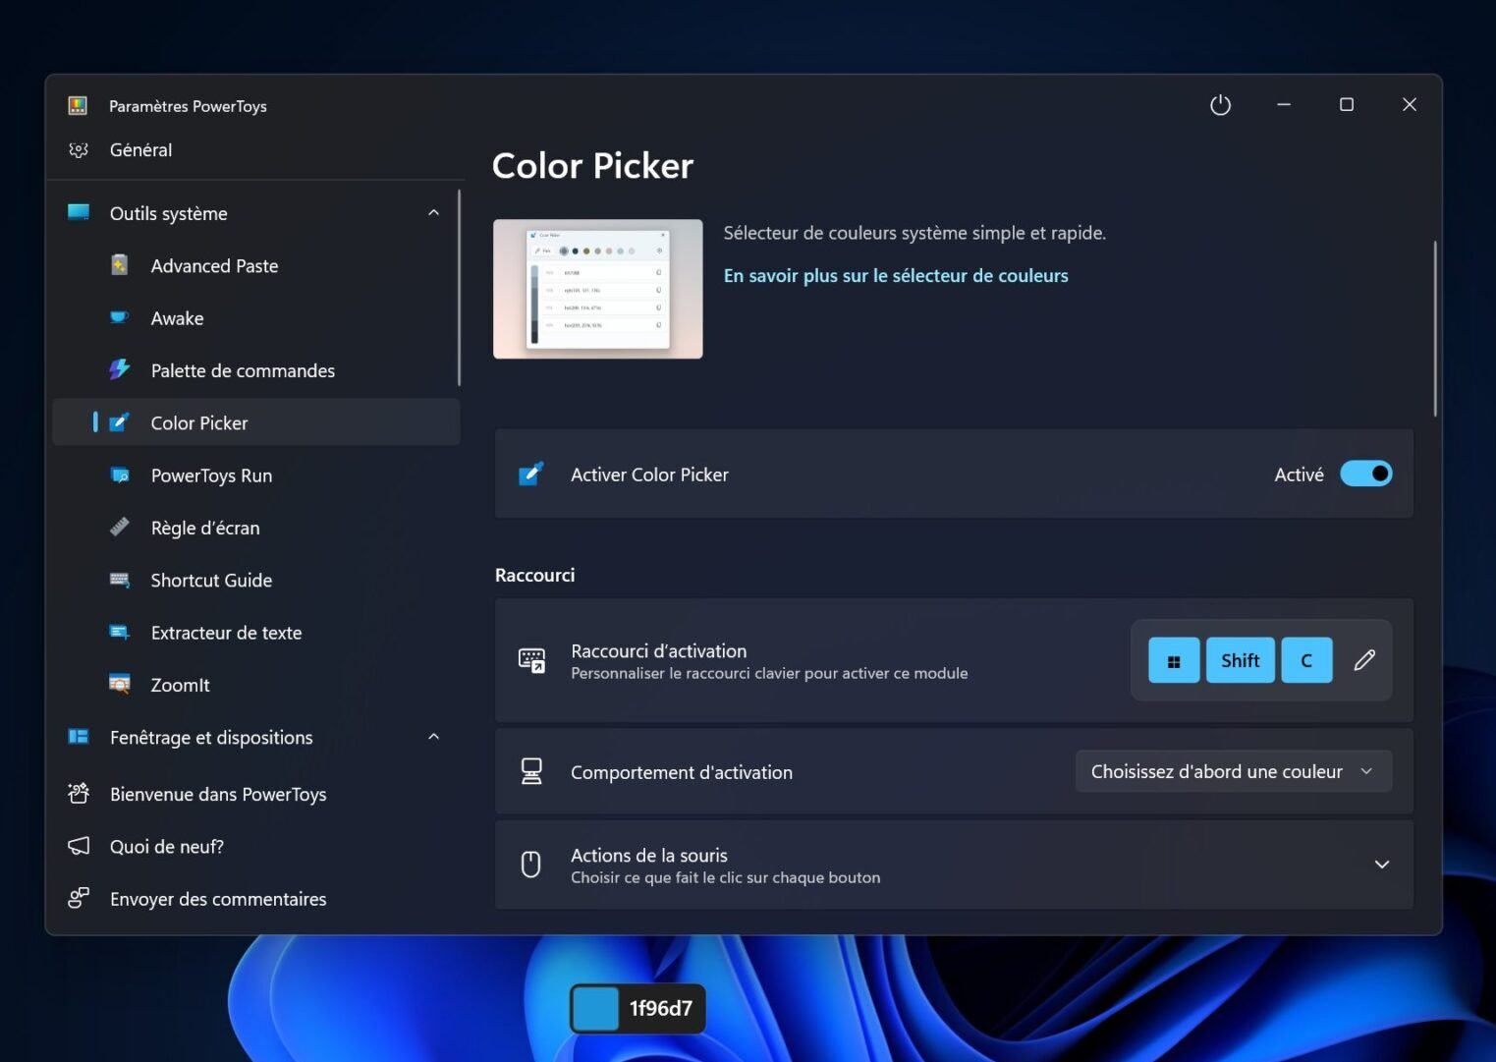Select Advanced Paste in sidebar
Image resolution: width=1496 pixels, height=1062 pixels.
pyautogui.click(x=256, y=265)
